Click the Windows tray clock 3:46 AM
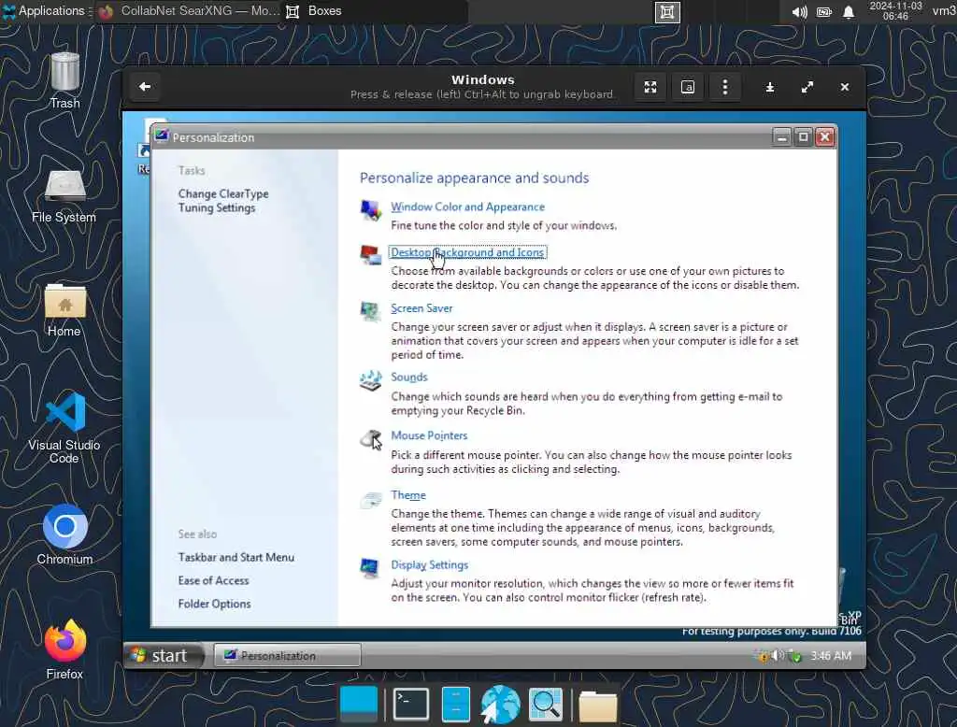This screenshot has height=727, width=957. click(x=831, y=656)
